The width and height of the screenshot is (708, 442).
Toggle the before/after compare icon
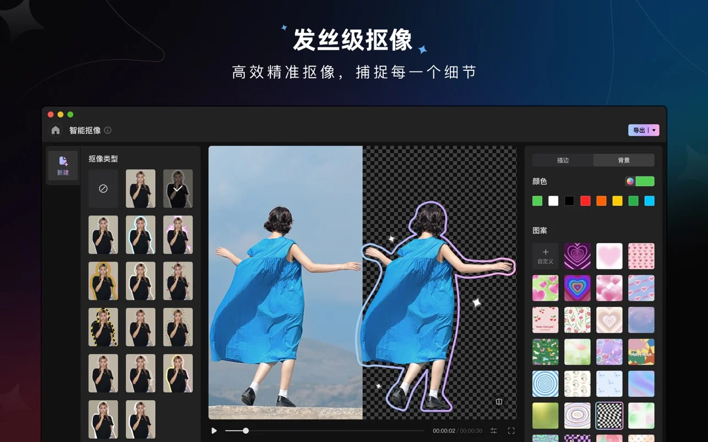coord(499,402)
